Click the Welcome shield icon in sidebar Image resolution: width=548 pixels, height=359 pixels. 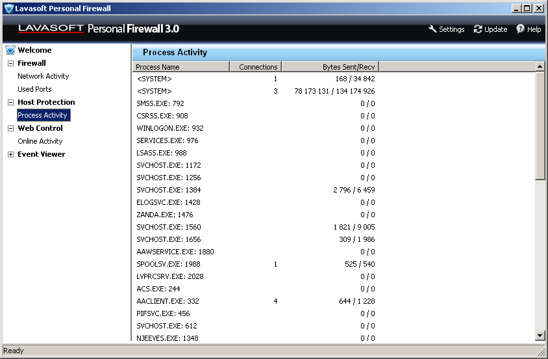tap(10, 50)
